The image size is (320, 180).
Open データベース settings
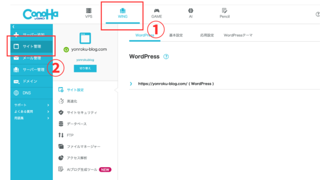(x=76, y=124)
